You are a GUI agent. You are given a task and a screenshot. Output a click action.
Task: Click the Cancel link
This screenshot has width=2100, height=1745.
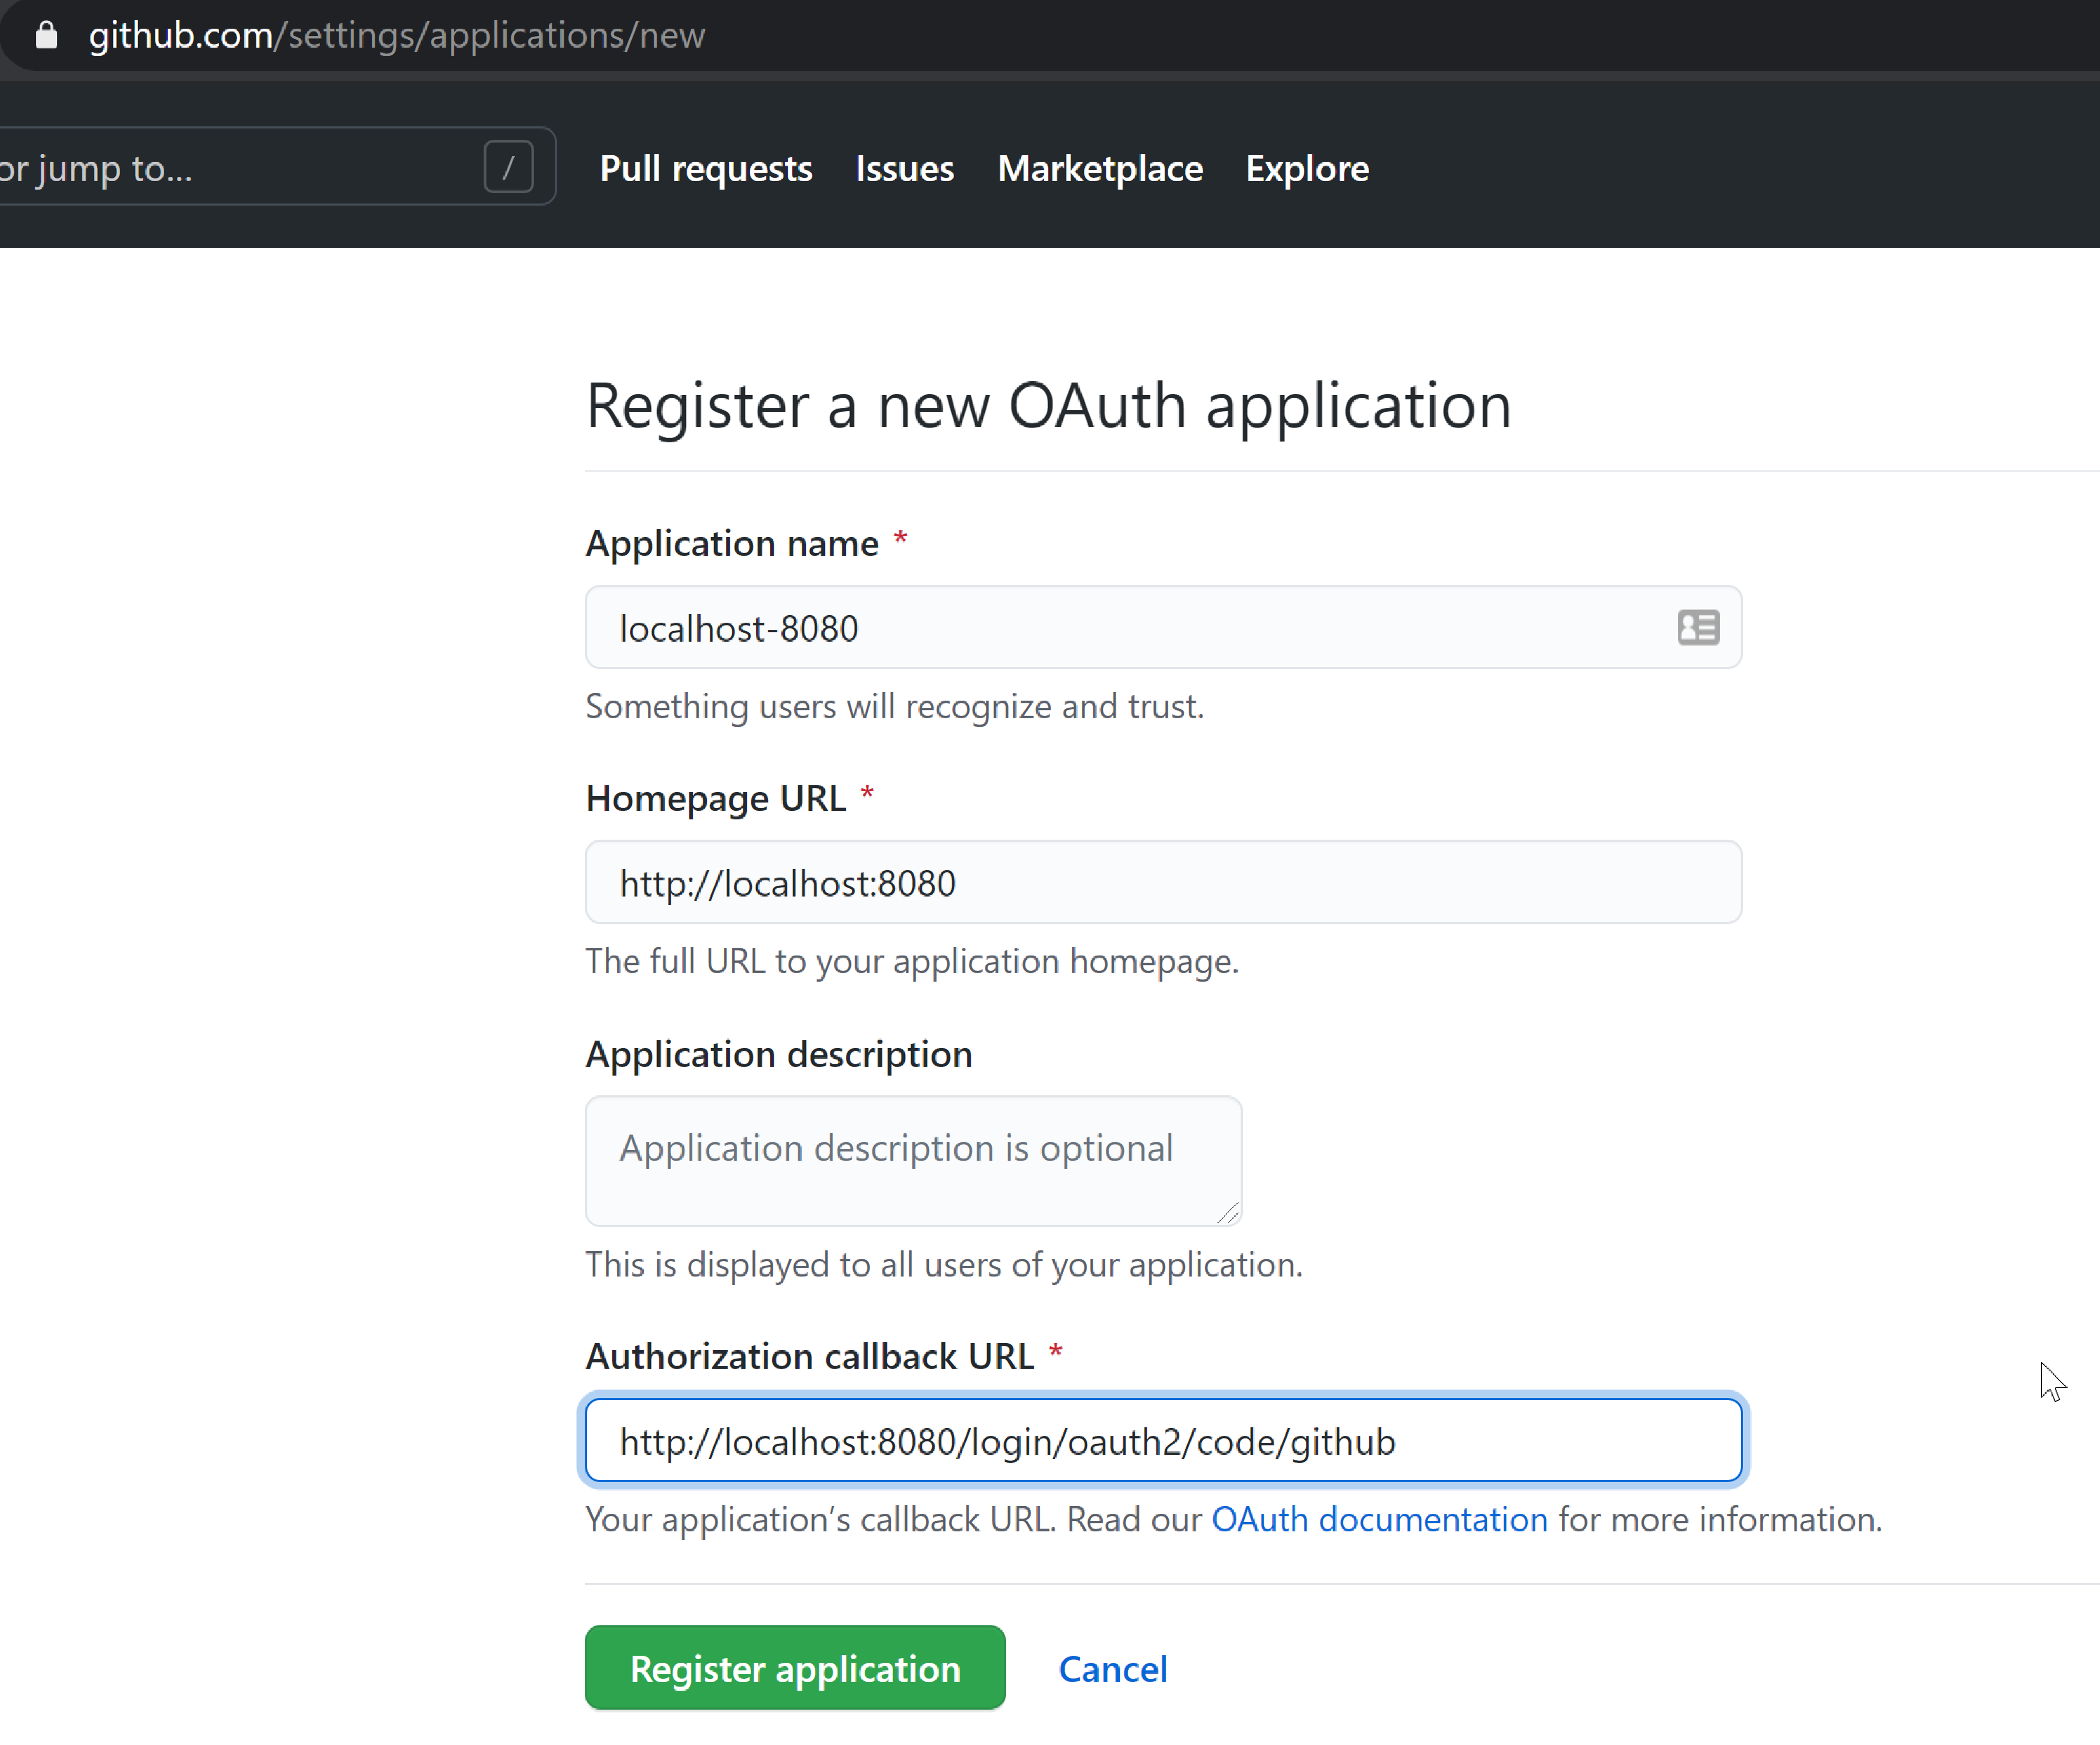click(x=1112, y=1669)
